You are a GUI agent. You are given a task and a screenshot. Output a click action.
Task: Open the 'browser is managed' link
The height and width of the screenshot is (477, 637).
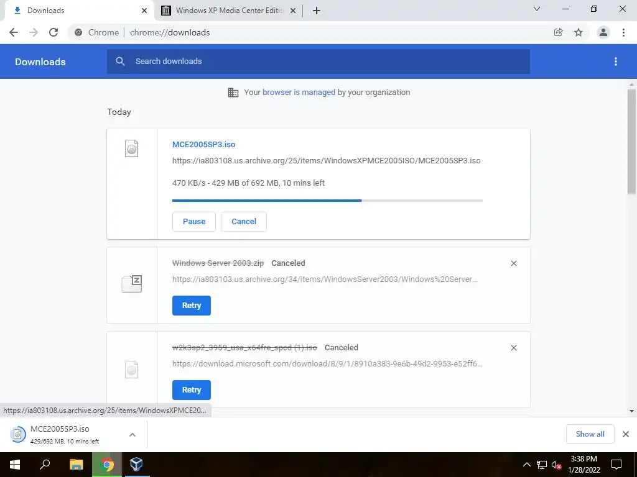tap(299, 93)
